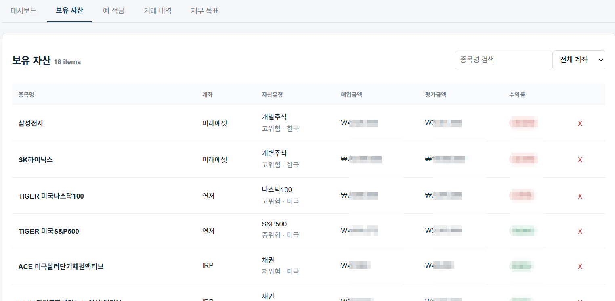615x301 pixels.
Task: Click 고위험 · 한국 label in 삼성전자 row
Action: coord(280,129)
